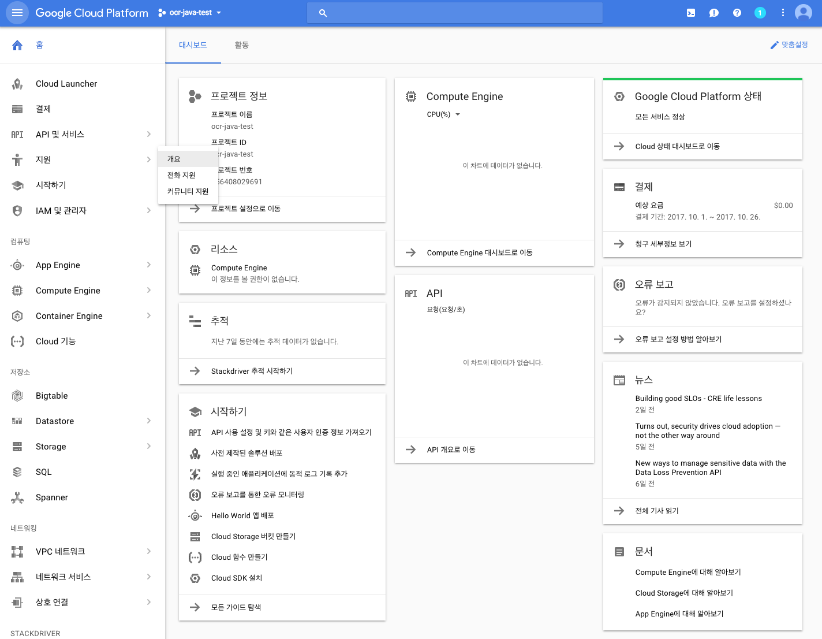Click 맞춤설정 customize button
The height and width of the screenshot is (639, 822).
pos(789,45)
